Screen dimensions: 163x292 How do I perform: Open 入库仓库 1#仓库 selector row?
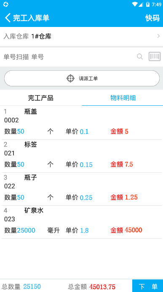(x=82, y=37)
